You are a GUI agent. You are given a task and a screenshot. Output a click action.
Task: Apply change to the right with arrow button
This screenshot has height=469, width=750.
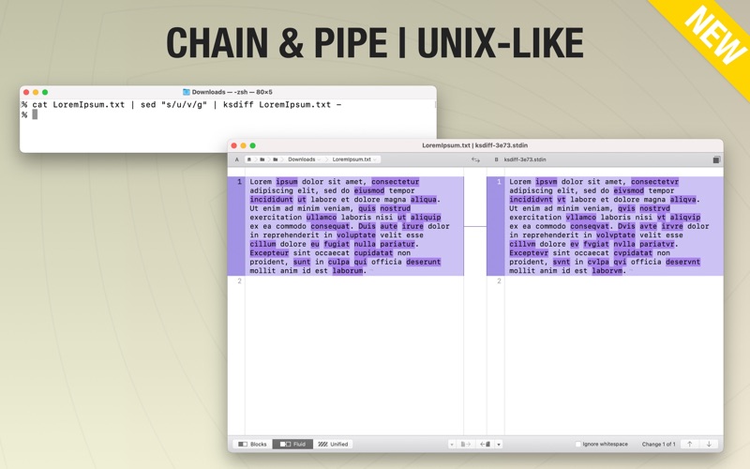[465, 445]
